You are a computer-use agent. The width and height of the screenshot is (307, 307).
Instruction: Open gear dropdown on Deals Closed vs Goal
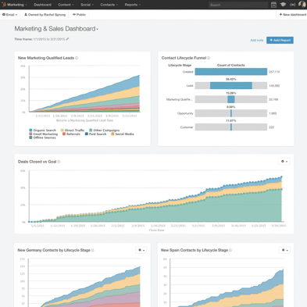click(x=284, y=162)
